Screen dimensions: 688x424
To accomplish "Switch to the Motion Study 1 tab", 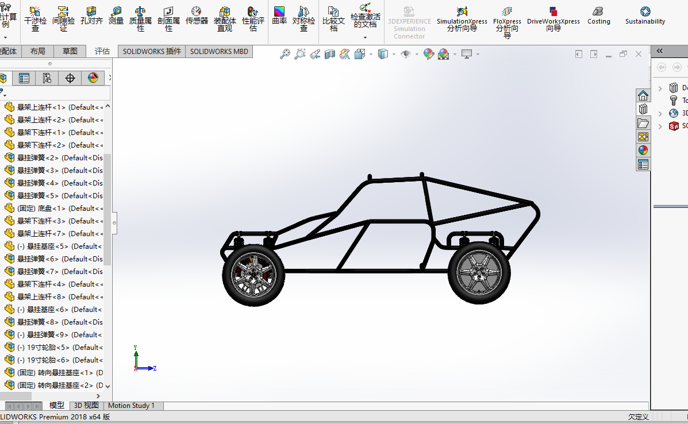I will pos(131,406).
